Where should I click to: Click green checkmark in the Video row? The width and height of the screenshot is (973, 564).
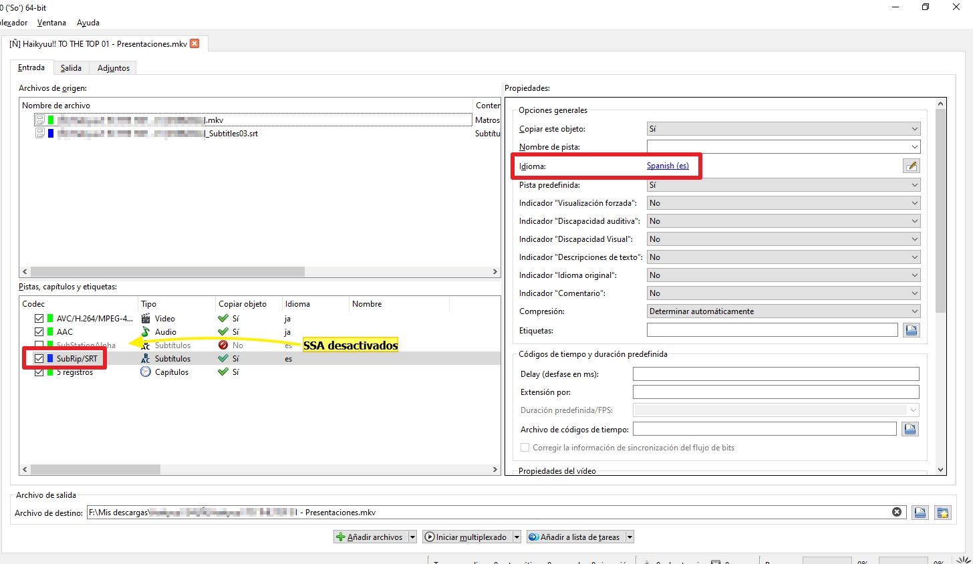223,319
